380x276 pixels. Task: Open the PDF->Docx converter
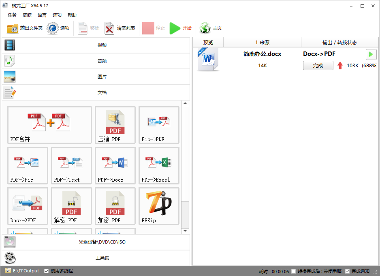pos(115,165)
